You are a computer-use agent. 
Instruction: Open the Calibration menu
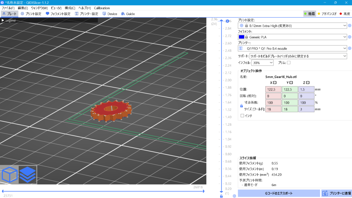(x=102, y=8)
